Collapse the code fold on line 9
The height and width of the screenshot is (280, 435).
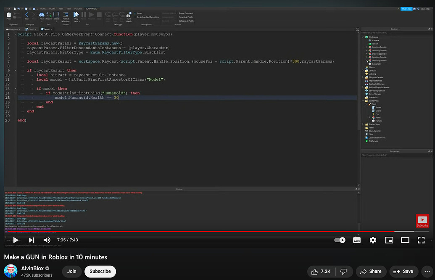15,70
